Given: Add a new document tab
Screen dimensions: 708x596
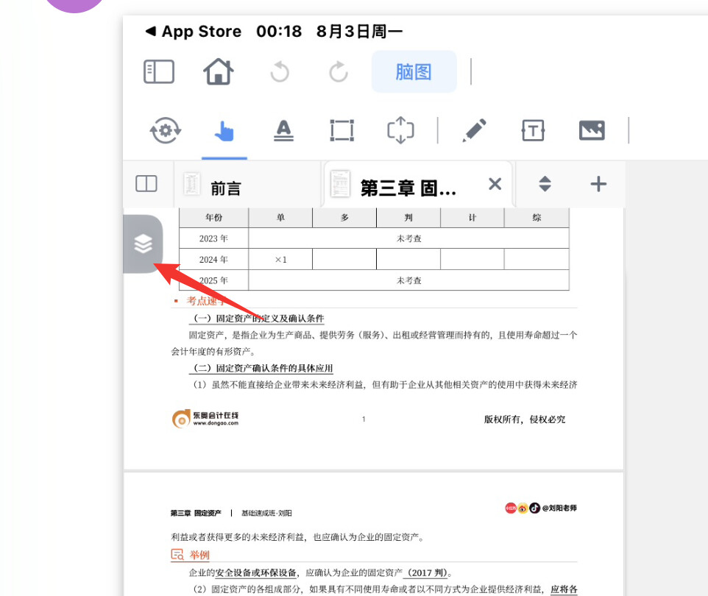Looking at the screenshot, I should (x=598, y=184).
